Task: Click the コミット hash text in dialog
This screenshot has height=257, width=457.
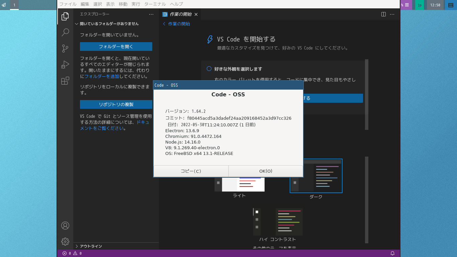Action: 239,118
